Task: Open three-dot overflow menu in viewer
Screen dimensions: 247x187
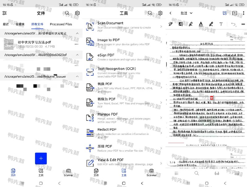Action: pos(244,13)
